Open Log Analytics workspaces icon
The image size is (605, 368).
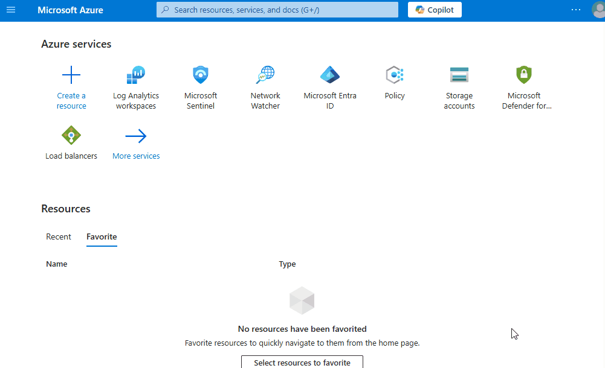pyautogui.click(x=136, y=75)
